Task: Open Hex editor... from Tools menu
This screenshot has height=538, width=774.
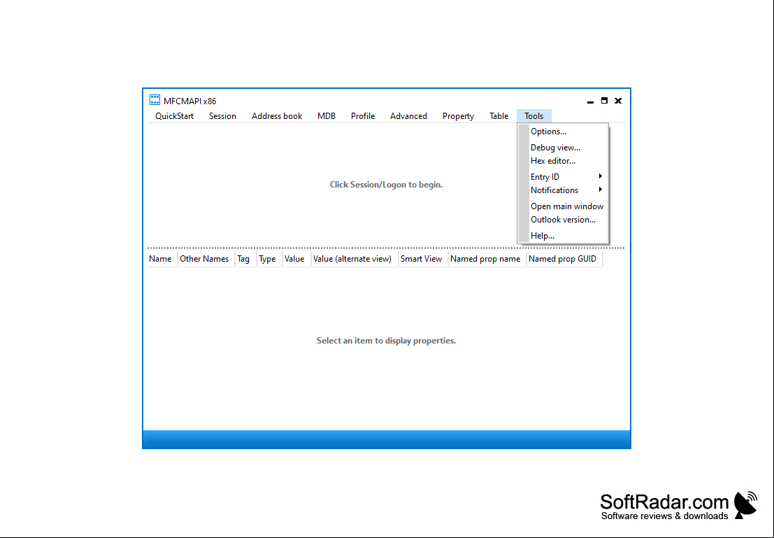Action: (564, 160)
